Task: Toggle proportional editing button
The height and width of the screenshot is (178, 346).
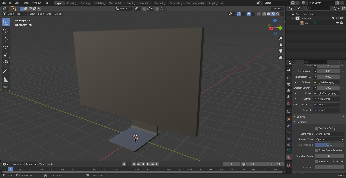Action: tap(157, 9)
